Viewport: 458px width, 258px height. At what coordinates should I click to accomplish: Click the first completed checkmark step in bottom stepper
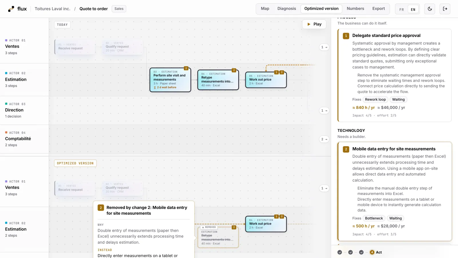(340, 252)
